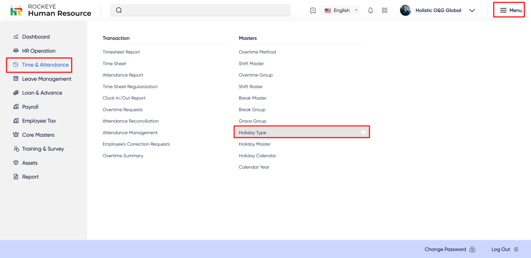Click the bookmark icon in the top bar
531x258 pixels.
pos(313,10)
